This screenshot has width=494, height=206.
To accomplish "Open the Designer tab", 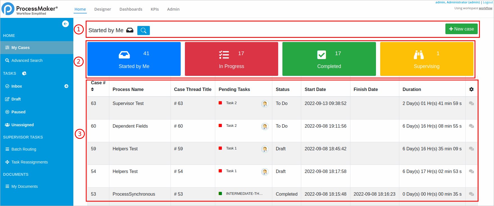I will pyautogui.click(x=103, y=9).
